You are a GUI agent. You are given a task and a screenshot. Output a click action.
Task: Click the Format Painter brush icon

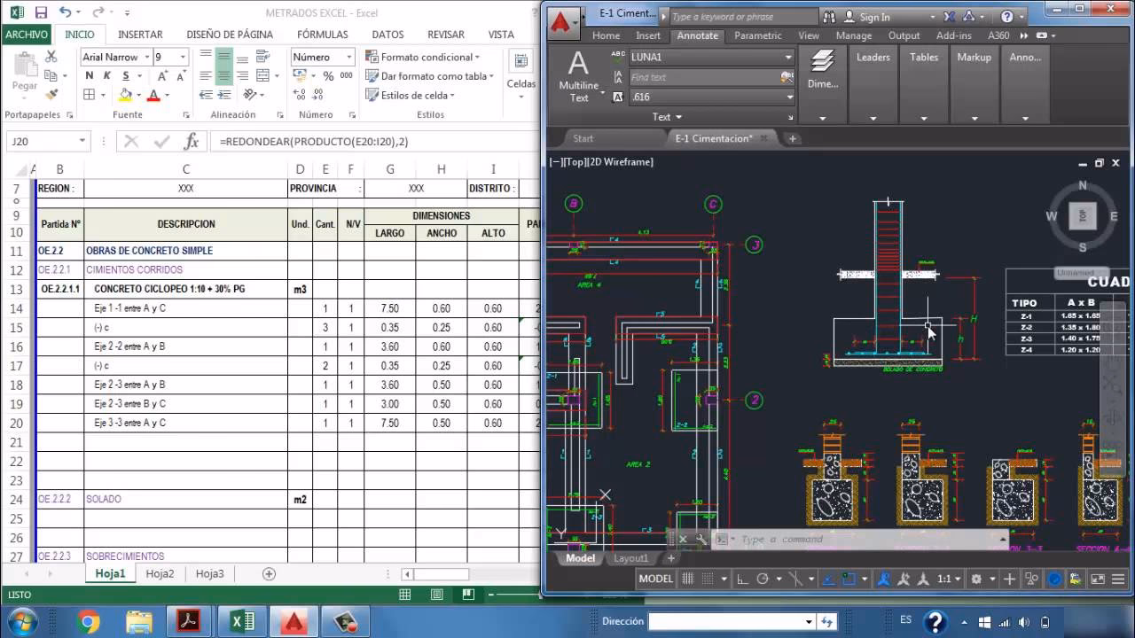pyautogui.click(x=51, y=94)
